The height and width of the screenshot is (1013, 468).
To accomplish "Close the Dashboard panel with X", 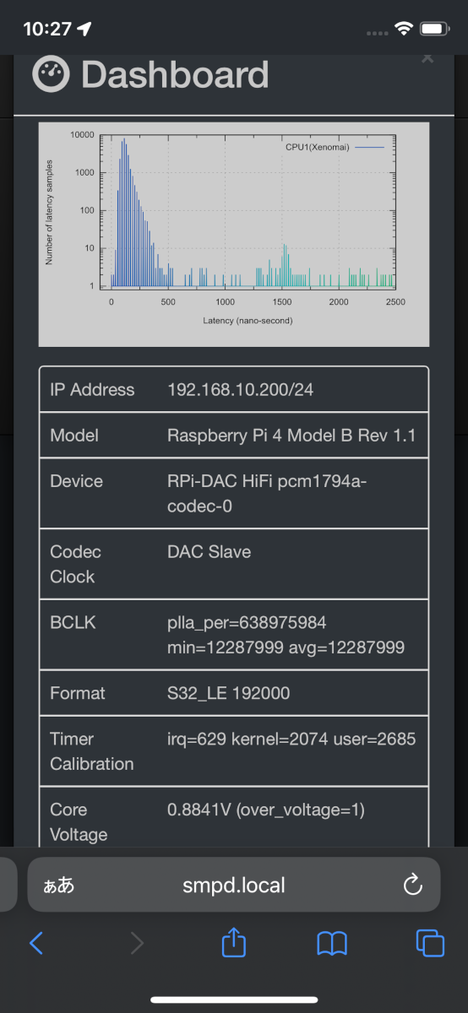I will [427, 58].
